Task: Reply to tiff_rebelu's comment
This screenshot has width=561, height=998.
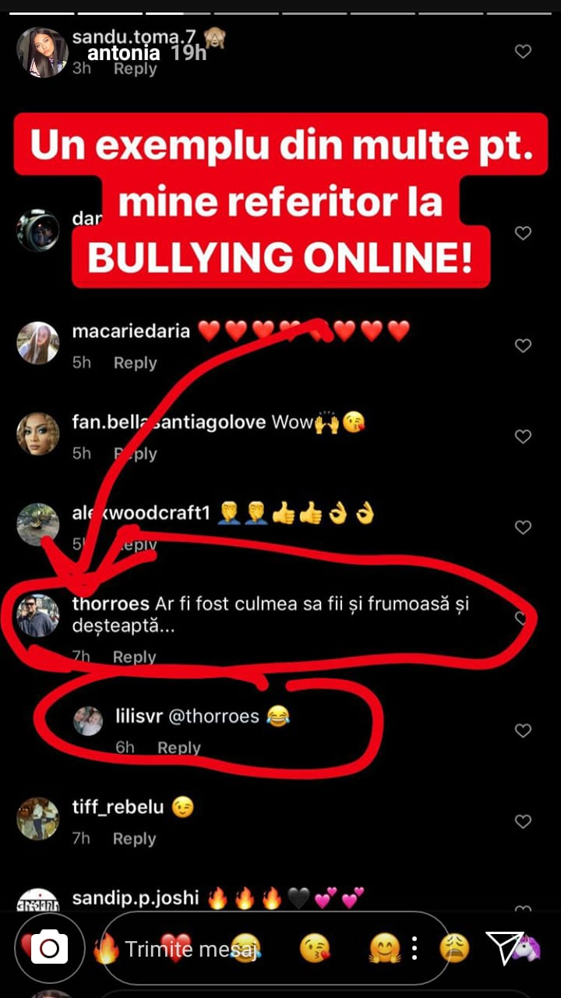Action: pos(134,839)
